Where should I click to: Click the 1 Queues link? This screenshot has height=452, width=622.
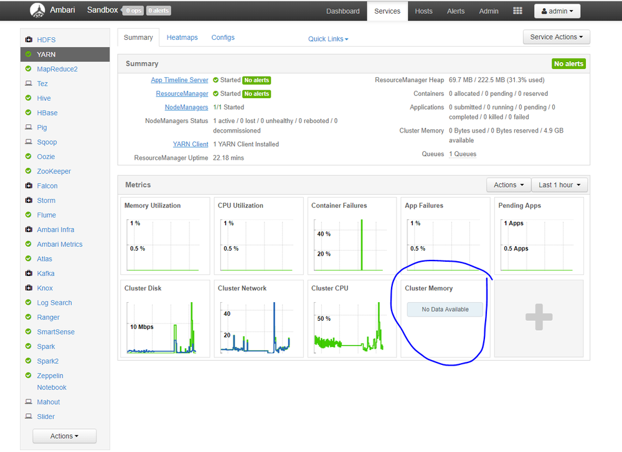click(x=463, y=154)
